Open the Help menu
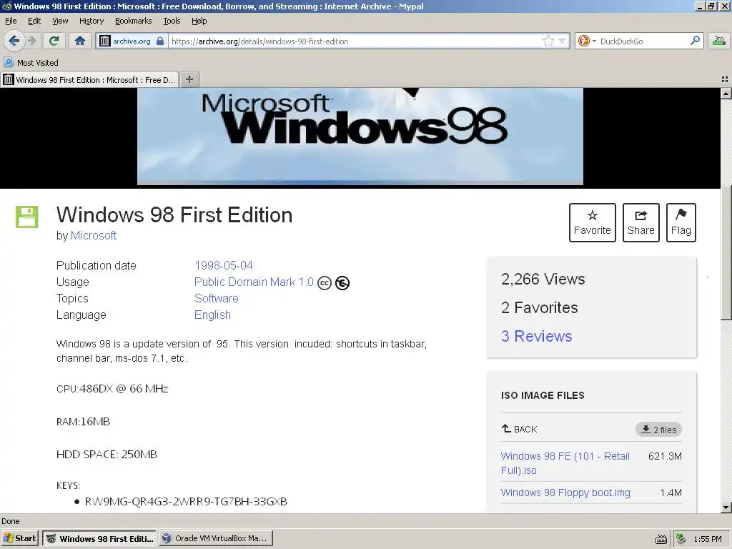 (x=199, y=21)
